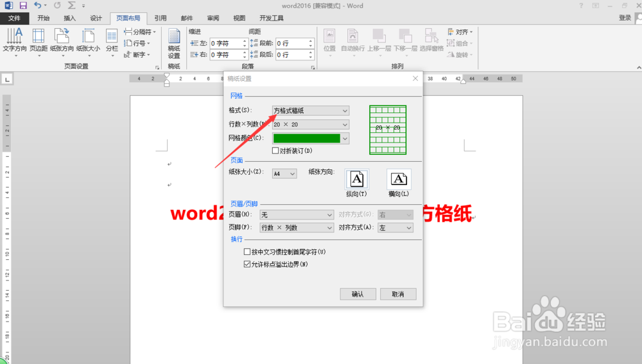Click the Word help question mark icon
The height and width of the screenshot is (364, 642).
click(580, 6)
